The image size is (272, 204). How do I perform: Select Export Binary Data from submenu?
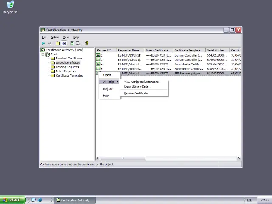(144, 86)
